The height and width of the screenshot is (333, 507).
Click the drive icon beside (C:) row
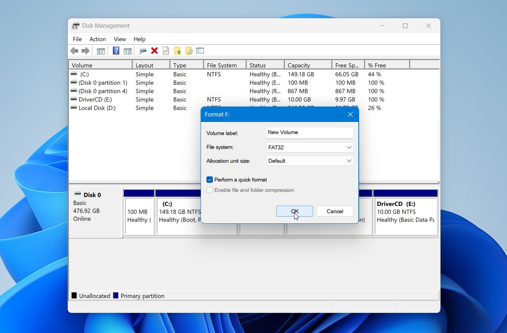tap(74, 74)
